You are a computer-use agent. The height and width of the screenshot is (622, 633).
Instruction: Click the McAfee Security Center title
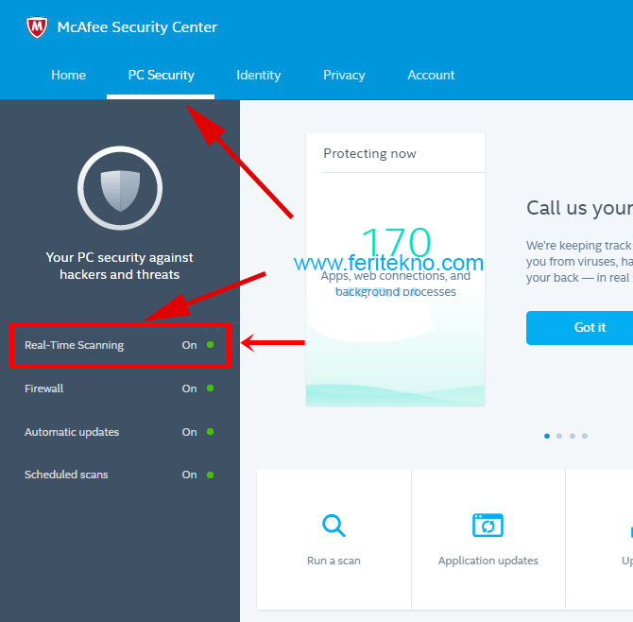point(137,27)
